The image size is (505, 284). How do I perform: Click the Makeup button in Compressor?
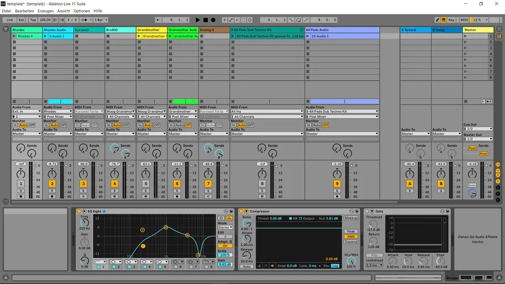pyautogui.click(x=350, y=218)
